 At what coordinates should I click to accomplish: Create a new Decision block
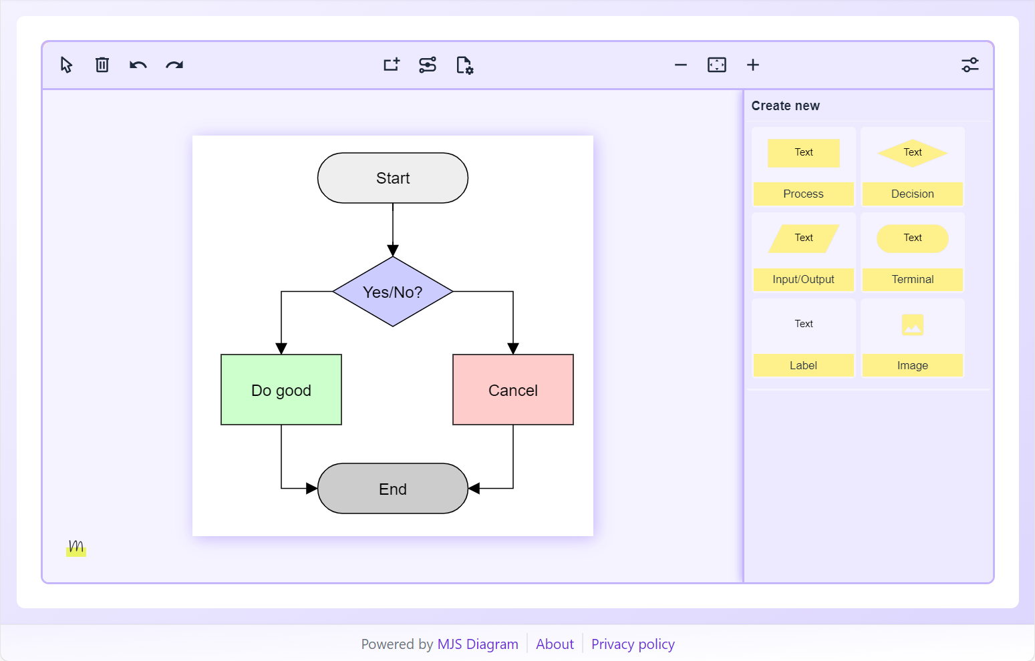(913, 166)
